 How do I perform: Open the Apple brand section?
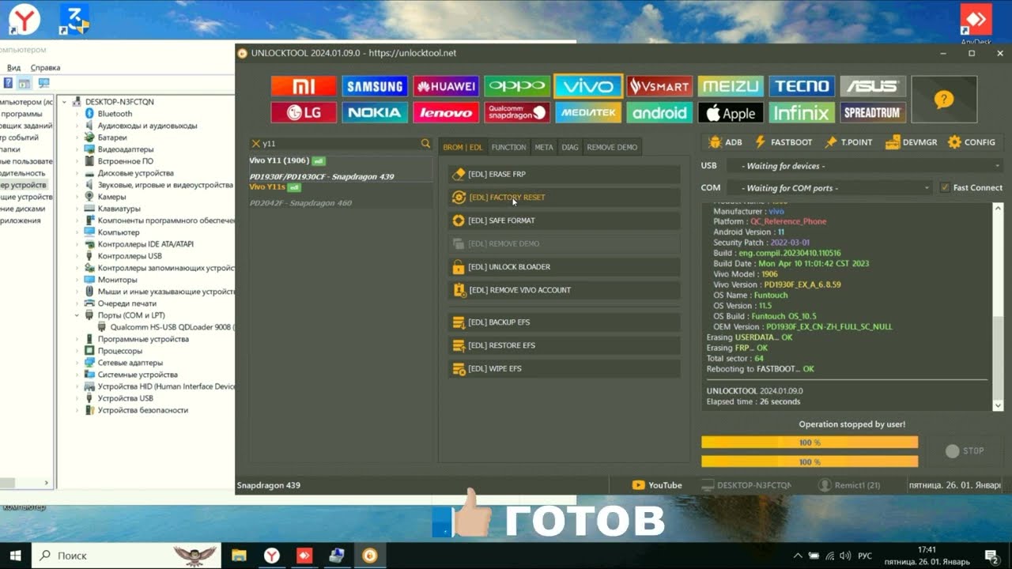point(731,112)
